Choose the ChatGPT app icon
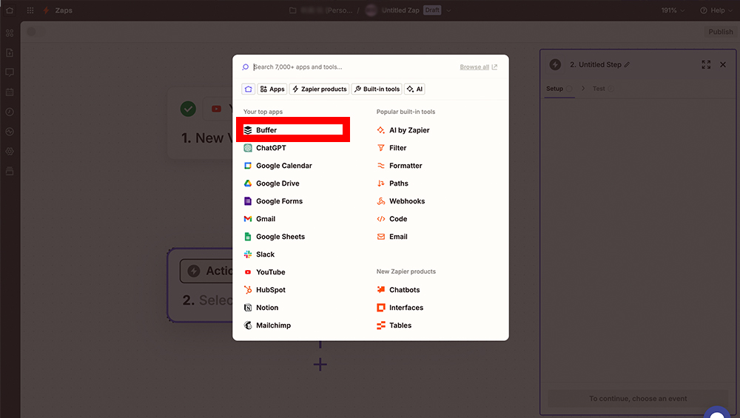 248,148
